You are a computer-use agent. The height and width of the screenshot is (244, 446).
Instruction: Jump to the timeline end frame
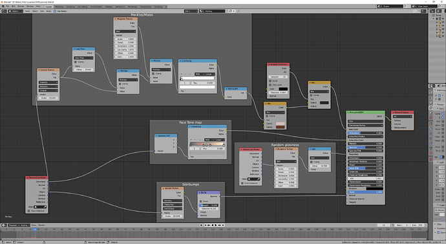click(x=223, y=225)
